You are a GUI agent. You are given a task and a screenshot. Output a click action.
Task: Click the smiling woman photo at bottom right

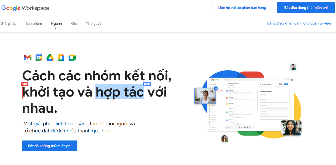(x=291, y=128)
